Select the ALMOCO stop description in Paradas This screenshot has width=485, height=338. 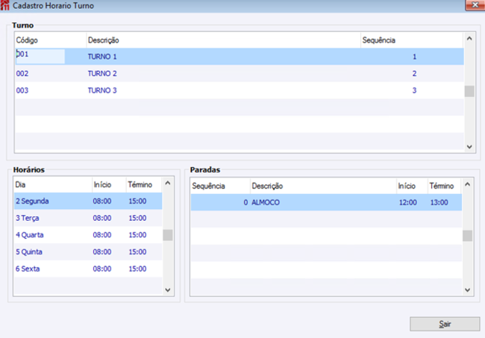click(266, 202)
